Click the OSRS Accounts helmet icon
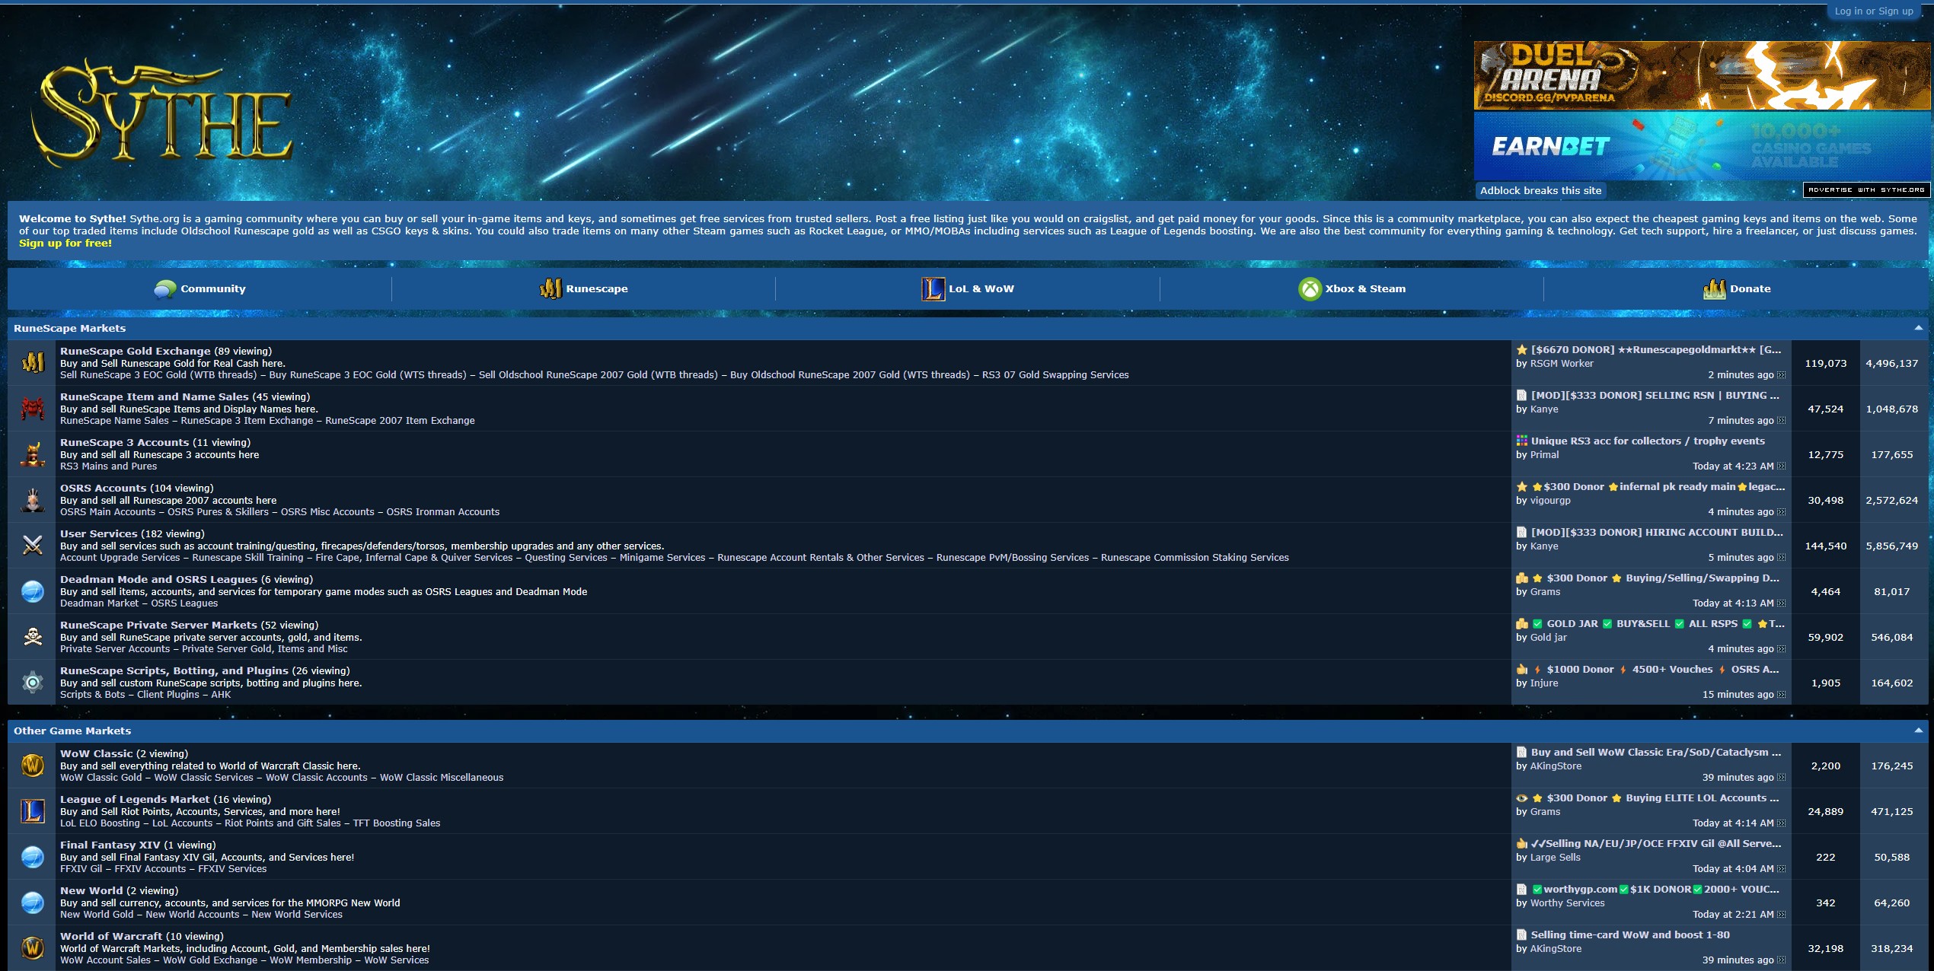This screenshot has width=1934, height=971. (x=32, y=500)
